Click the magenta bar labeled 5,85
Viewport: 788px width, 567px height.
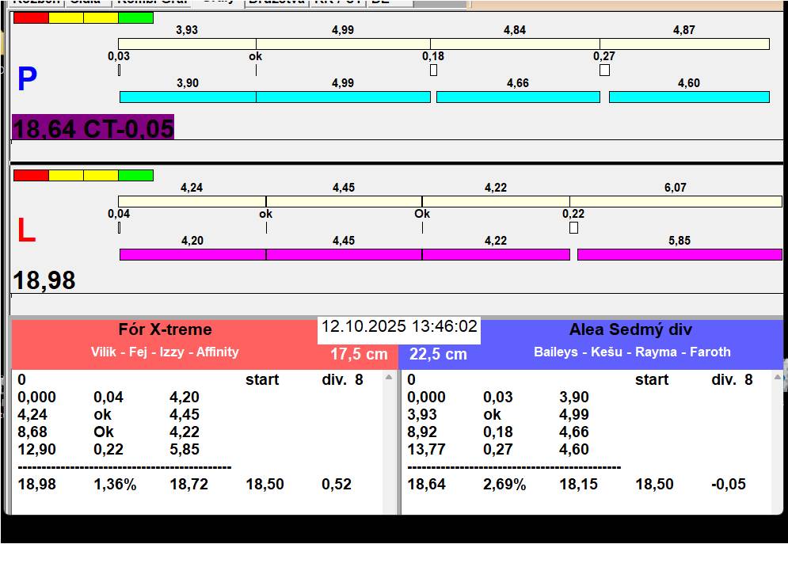(x=680, y=254)
